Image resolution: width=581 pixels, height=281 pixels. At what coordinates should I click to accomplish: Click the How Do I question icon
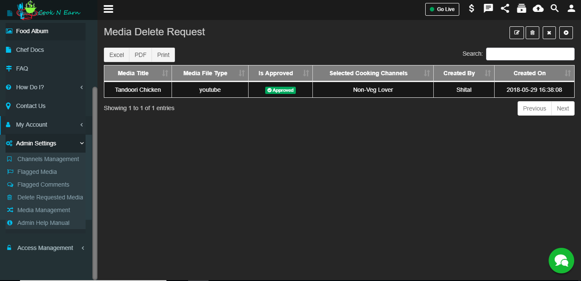(9, 87)
